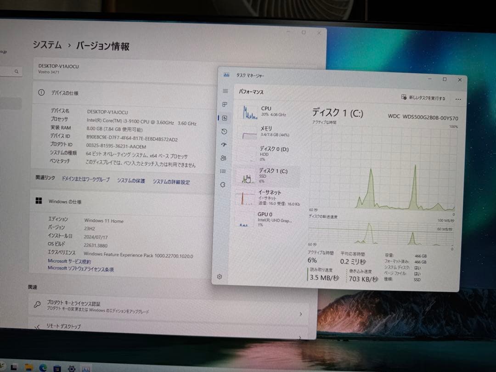
Task: Open the Services view in Task Manager
Action: [224, 184]
